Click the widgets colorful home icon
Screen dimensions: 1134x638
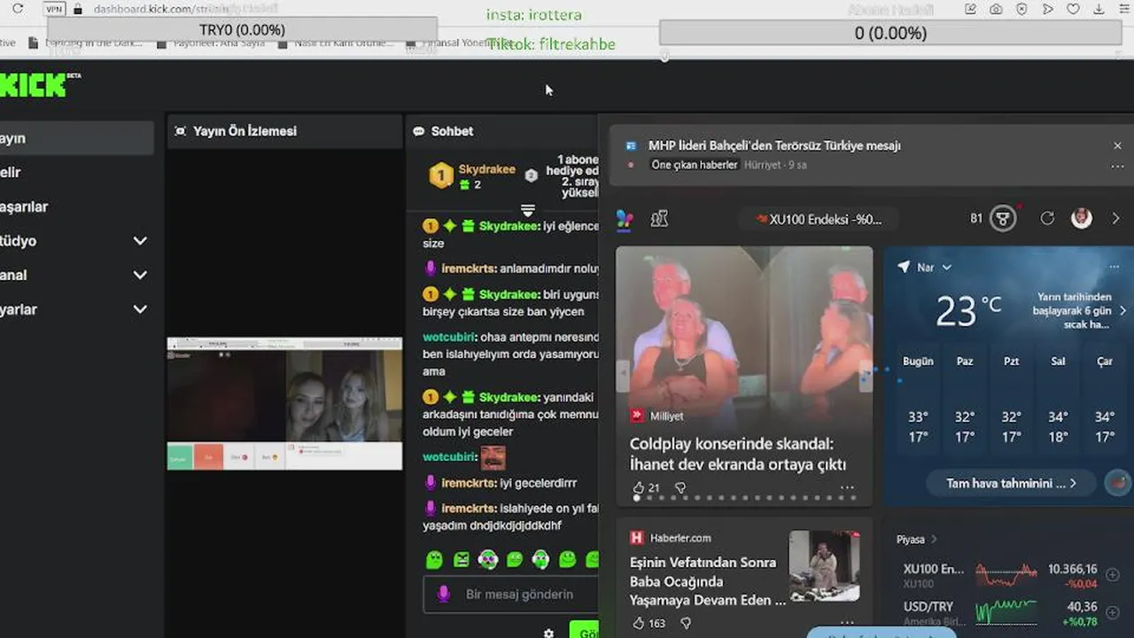coord(625,219)
